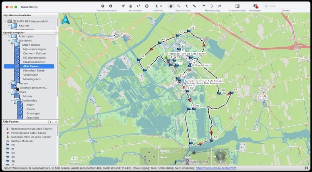Pan map right with the right arrow
The height and width of the screenshot is (172, 312).
(154, 157)
